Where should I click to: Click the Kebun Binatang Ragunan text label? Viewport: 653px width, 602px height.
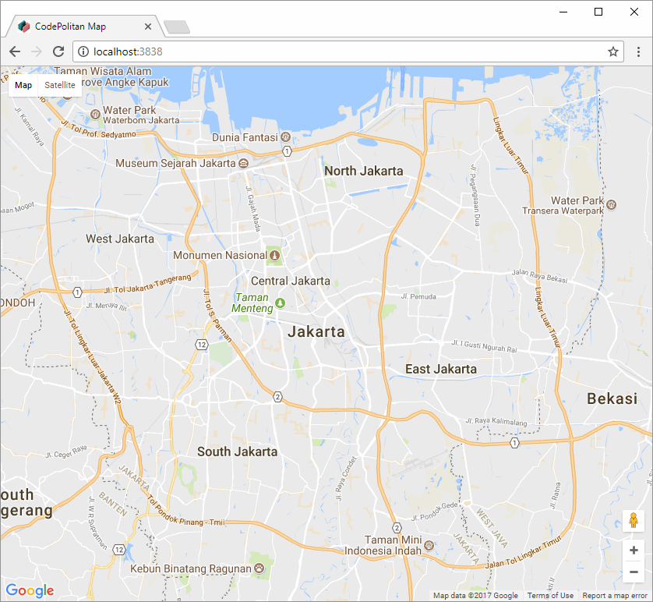coord(191,568)
